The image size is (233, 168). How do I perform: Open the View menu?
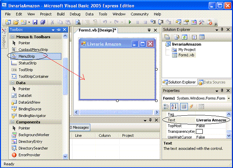tap(31, 14)
